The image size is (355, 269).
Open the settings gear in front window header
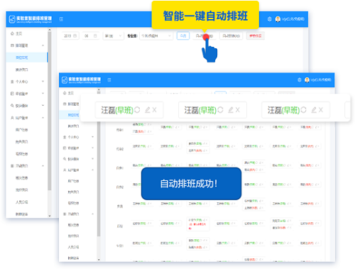300,80
